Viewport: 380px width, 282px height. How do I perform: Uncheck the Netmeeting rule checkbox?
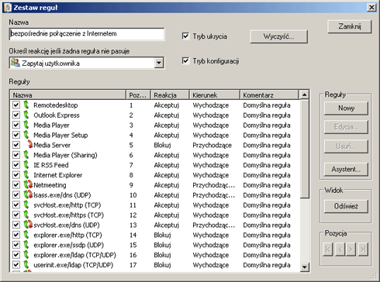(16, 184)
